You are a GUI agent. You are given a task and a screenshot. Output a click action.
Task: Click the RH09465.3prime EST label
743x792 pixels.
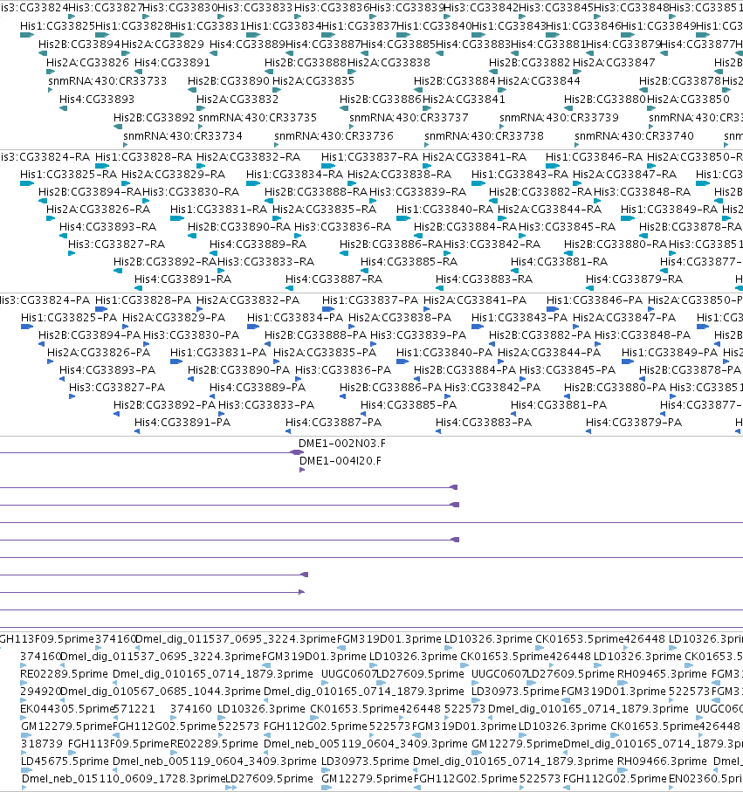(662, 673)
